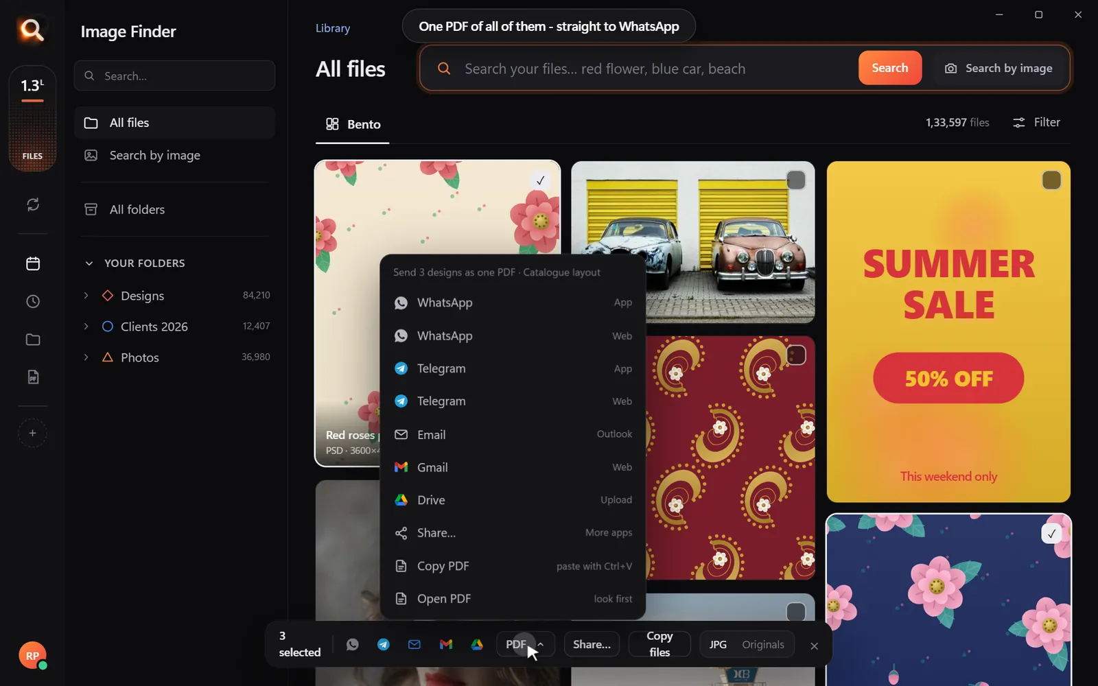Select the vintage cars photo checkbox
Viewport: 1098px width, 686px height.
(795, 180)
